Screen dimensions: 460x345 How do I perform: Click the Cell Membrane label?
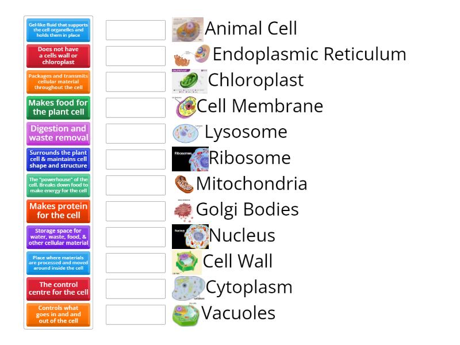click(x=260, y=106)
